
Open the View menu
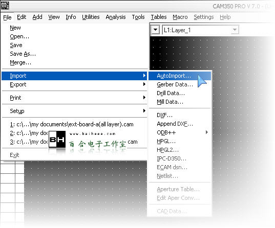click(x=54, y=17)
